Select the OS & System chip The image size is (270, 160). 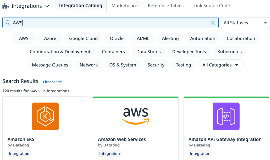pos(123,65)
